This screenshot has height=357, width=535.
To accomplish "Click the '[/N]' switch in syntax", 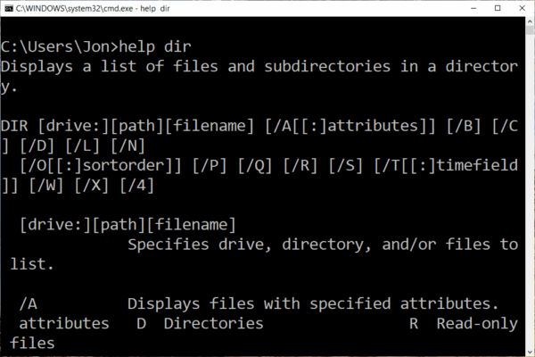I will (x=128, y=145).
